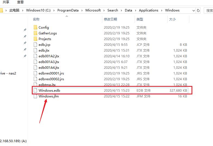Expand the chevron after Microsoft breadcrumb

coord(104,10)
